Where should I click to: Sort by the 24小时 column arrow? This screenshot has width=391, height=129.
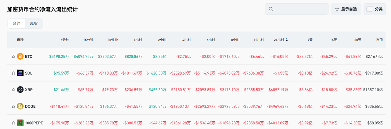(x=287, y=40)
